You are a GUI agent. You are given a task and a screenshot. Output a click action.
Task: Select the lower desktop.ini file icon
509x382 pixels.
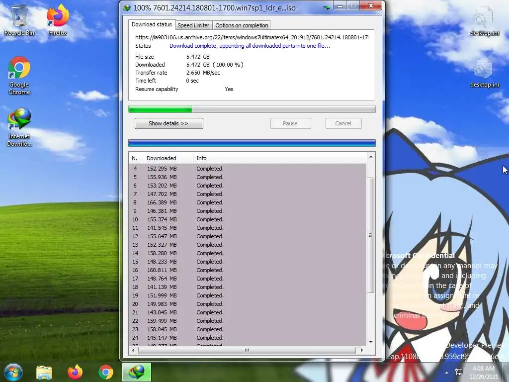(x=484, y=73)
